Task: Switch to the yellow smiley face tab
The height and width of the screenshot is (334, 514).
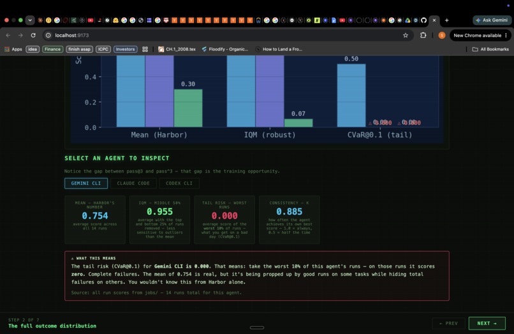Action: click(48, 20)
